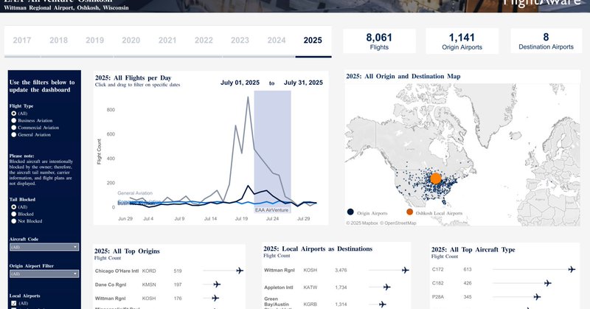Select the Blocked tail option
This screenshot has height=309, width=590.
coord(13,214)
